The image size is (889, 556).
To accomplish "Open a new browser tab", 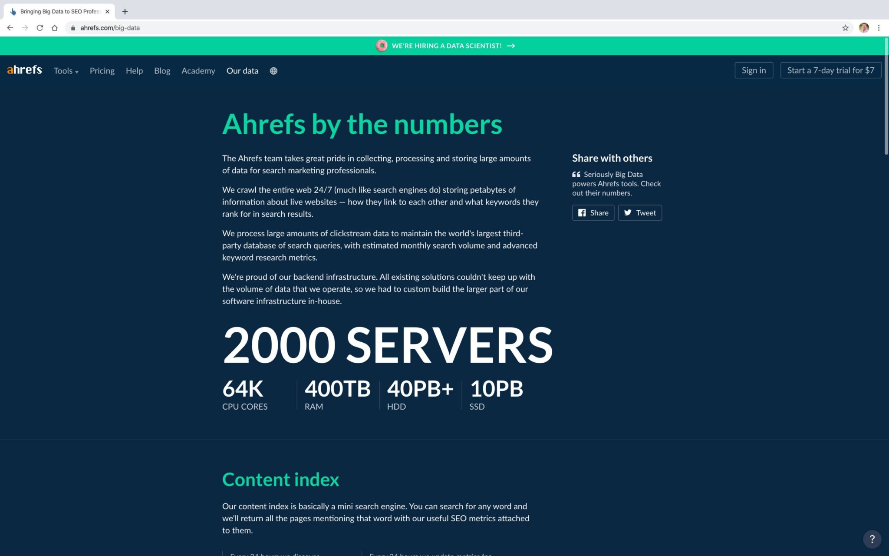I will (125, 12).
